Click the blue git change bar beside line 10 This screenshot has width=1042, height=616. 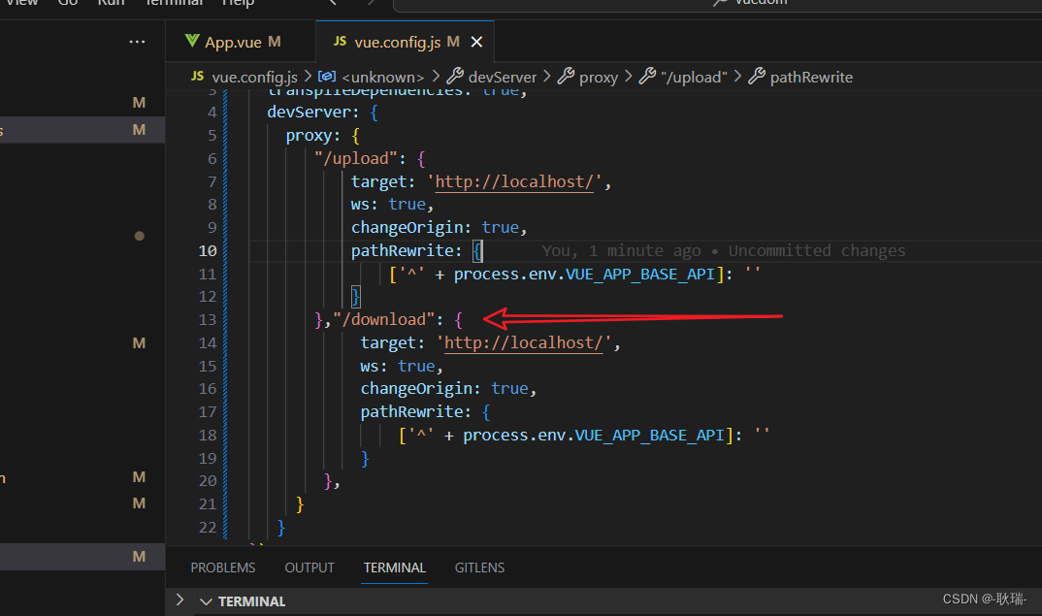(225, 250)
